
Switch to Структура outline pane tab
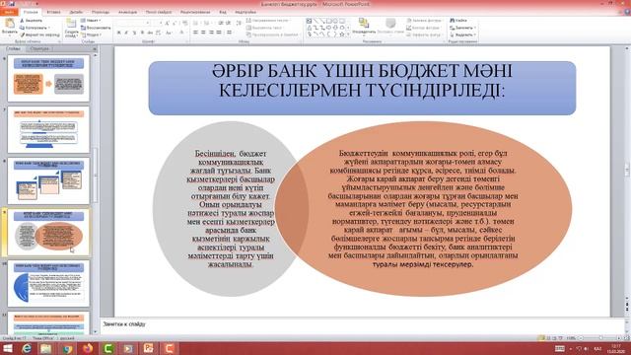(x=39, y=48)
